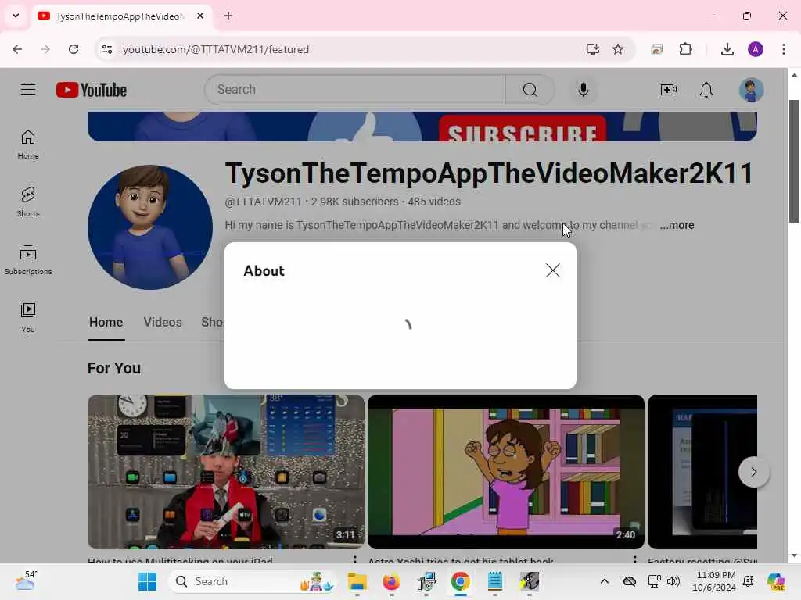Open Copilot from the taskbar
Image resolution: width=801 pixels, height=600 pixels.
(775, 581)
